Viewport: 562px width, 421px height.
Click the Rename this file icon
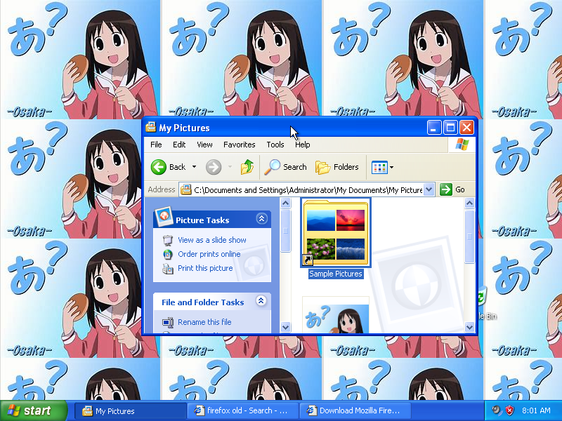coord(167,322)
